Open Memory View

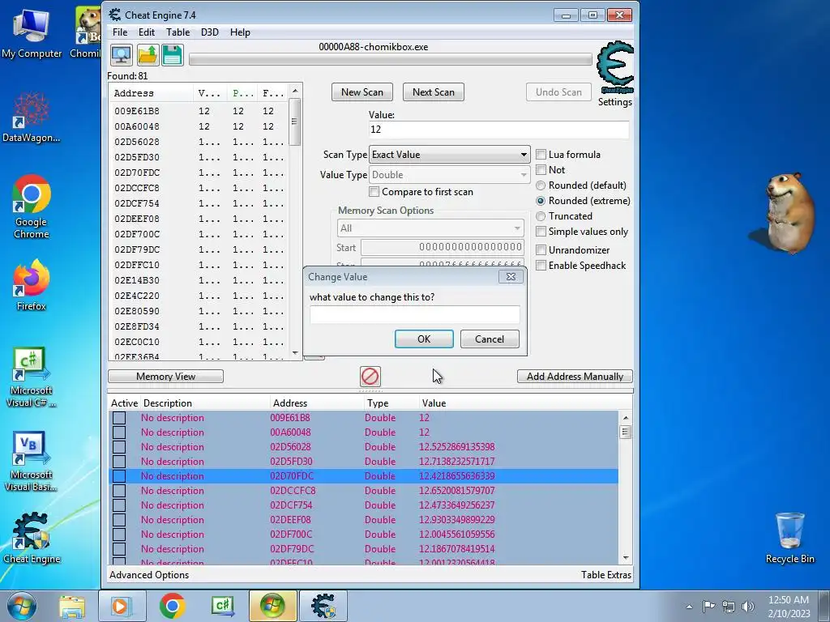(x=165, y=377)
